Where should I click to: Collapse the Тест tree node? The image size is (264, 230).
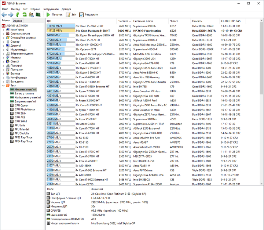pyautogui.click(x=3, y=86)
